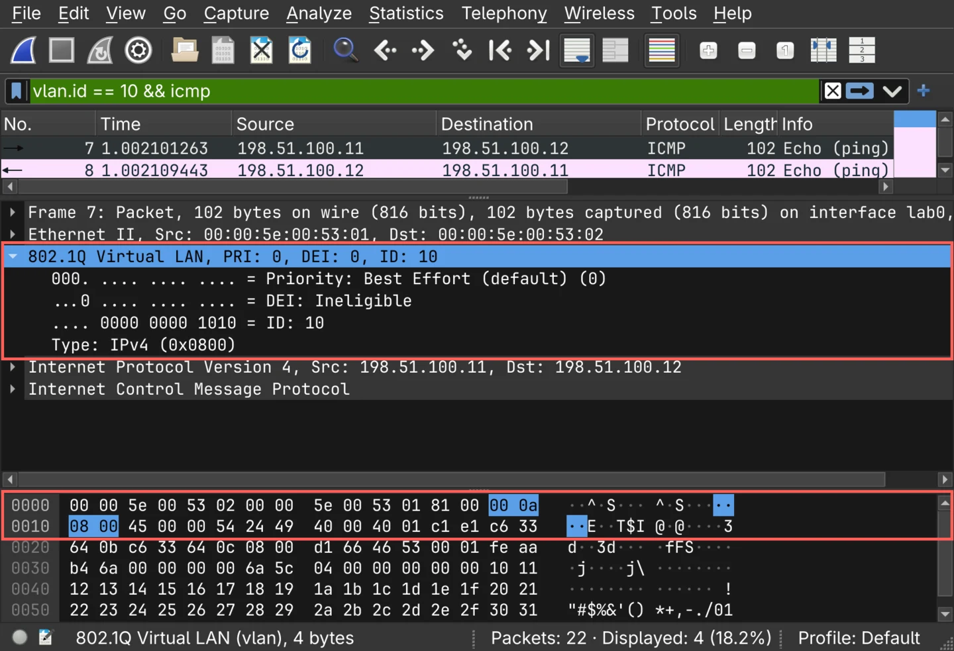This screenshot has width=954, height=651.
Task: Expand the Frame 7 tree node
Action: coord(13,213)
